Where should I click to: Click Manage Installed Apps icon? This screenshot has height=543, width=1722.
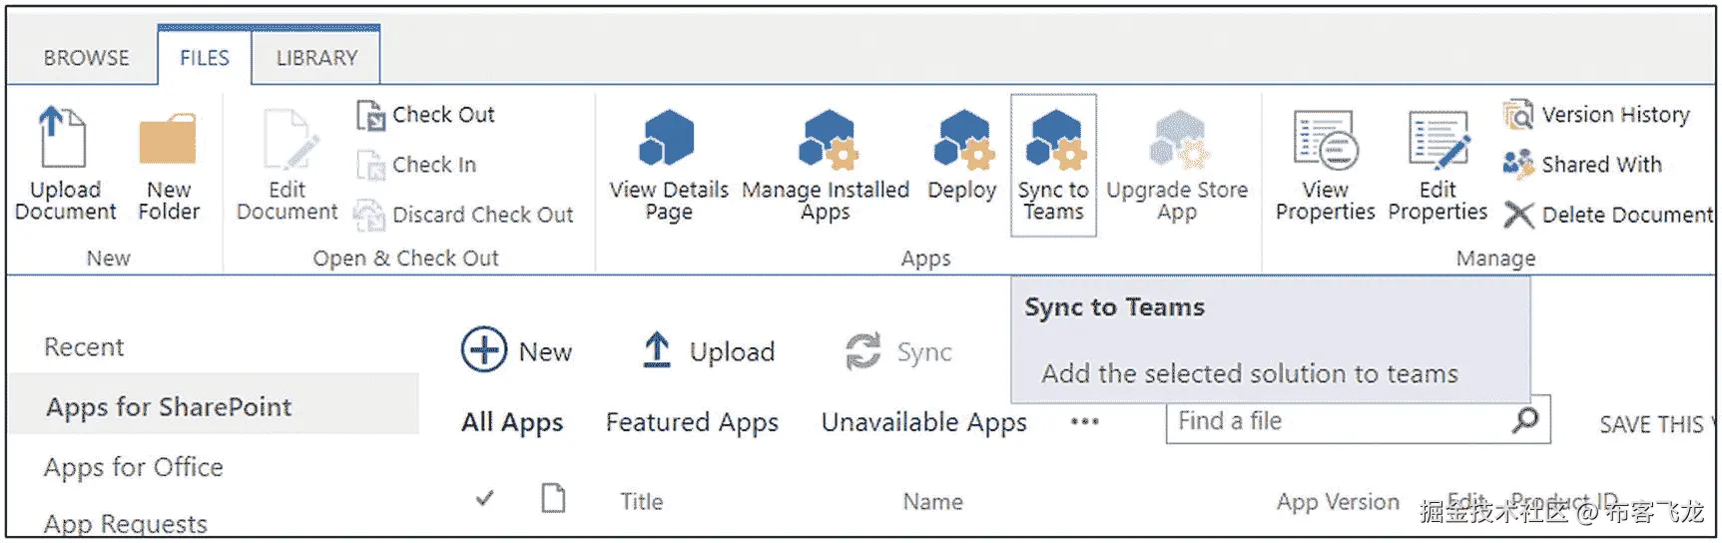tap(827, 140)
